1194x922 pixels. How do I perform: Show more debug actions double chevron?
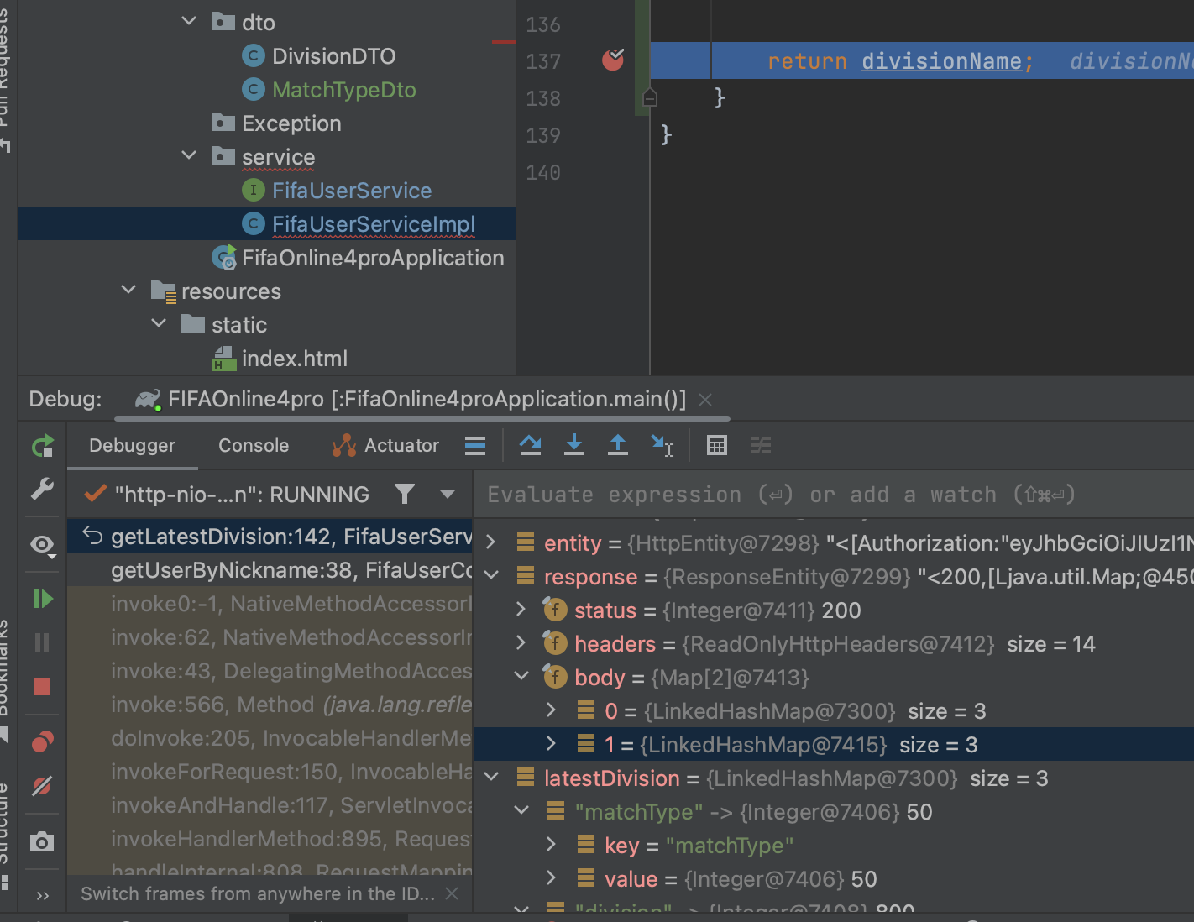click(x=42, y=895)
